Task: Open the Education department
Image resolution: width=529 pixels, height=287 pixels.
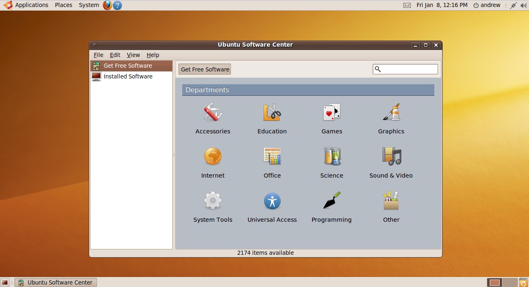Action: pyautogui.click(x=272, y=119)
